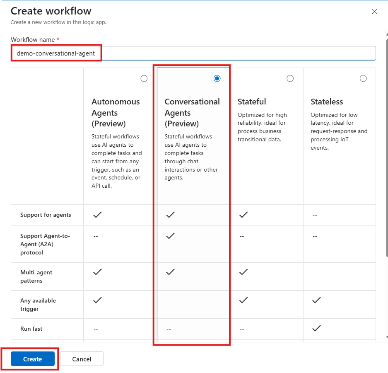Click the Multi-agent patterns checkmark under Stateful
This screenshot has width=388, height=373.
tap(243, 272)
